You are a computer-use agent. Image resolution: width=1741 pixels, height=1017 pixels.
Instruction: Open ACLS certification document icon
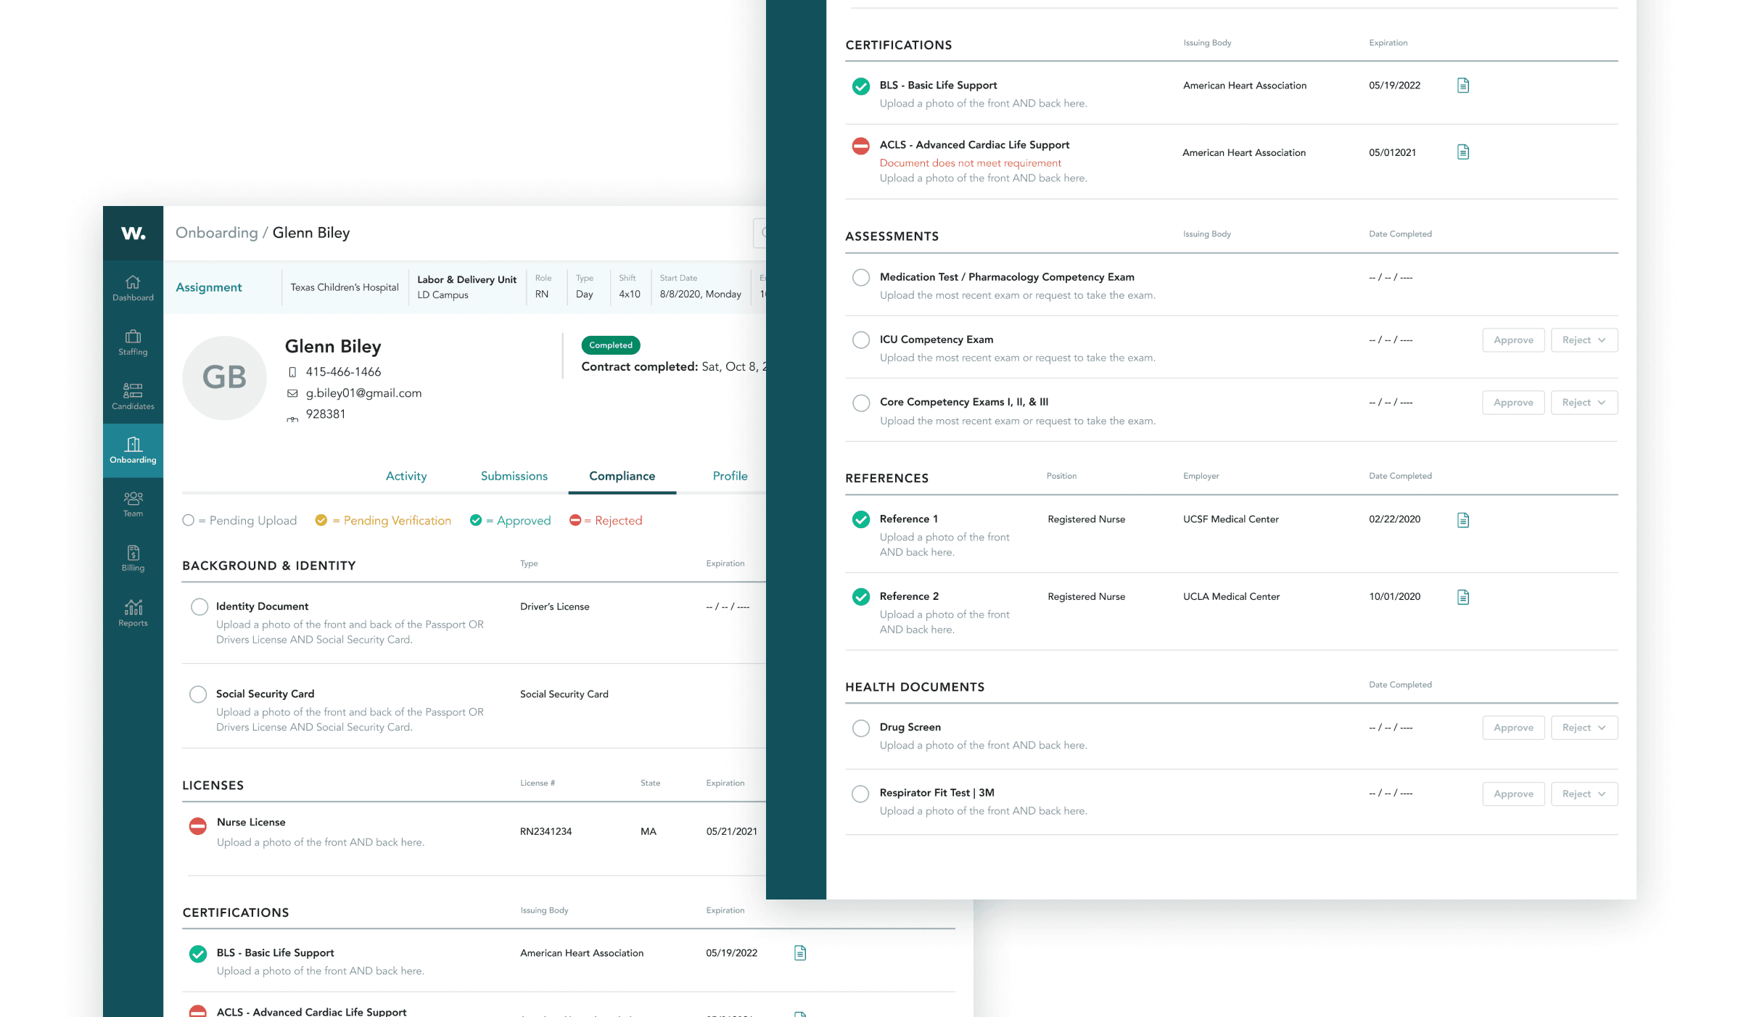click(1462, 152)
